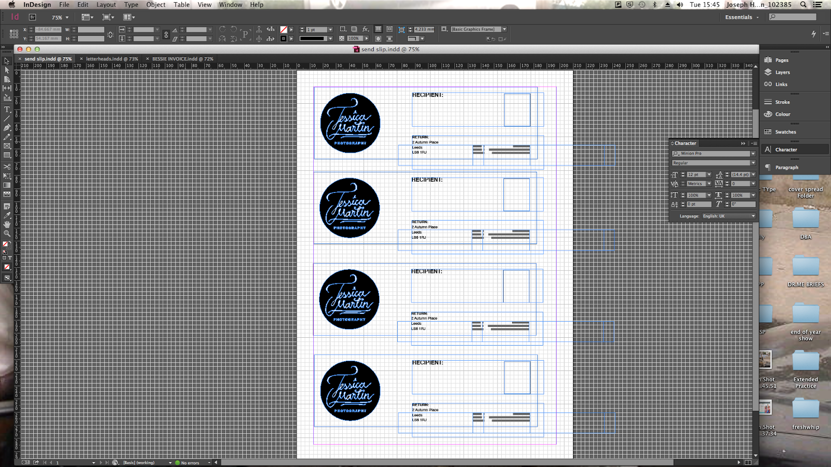Click the Apply None colour swatch in toolbox
The height and width of the screenshot is (467, 831).
pyautogui.click(x=7, y=267)
